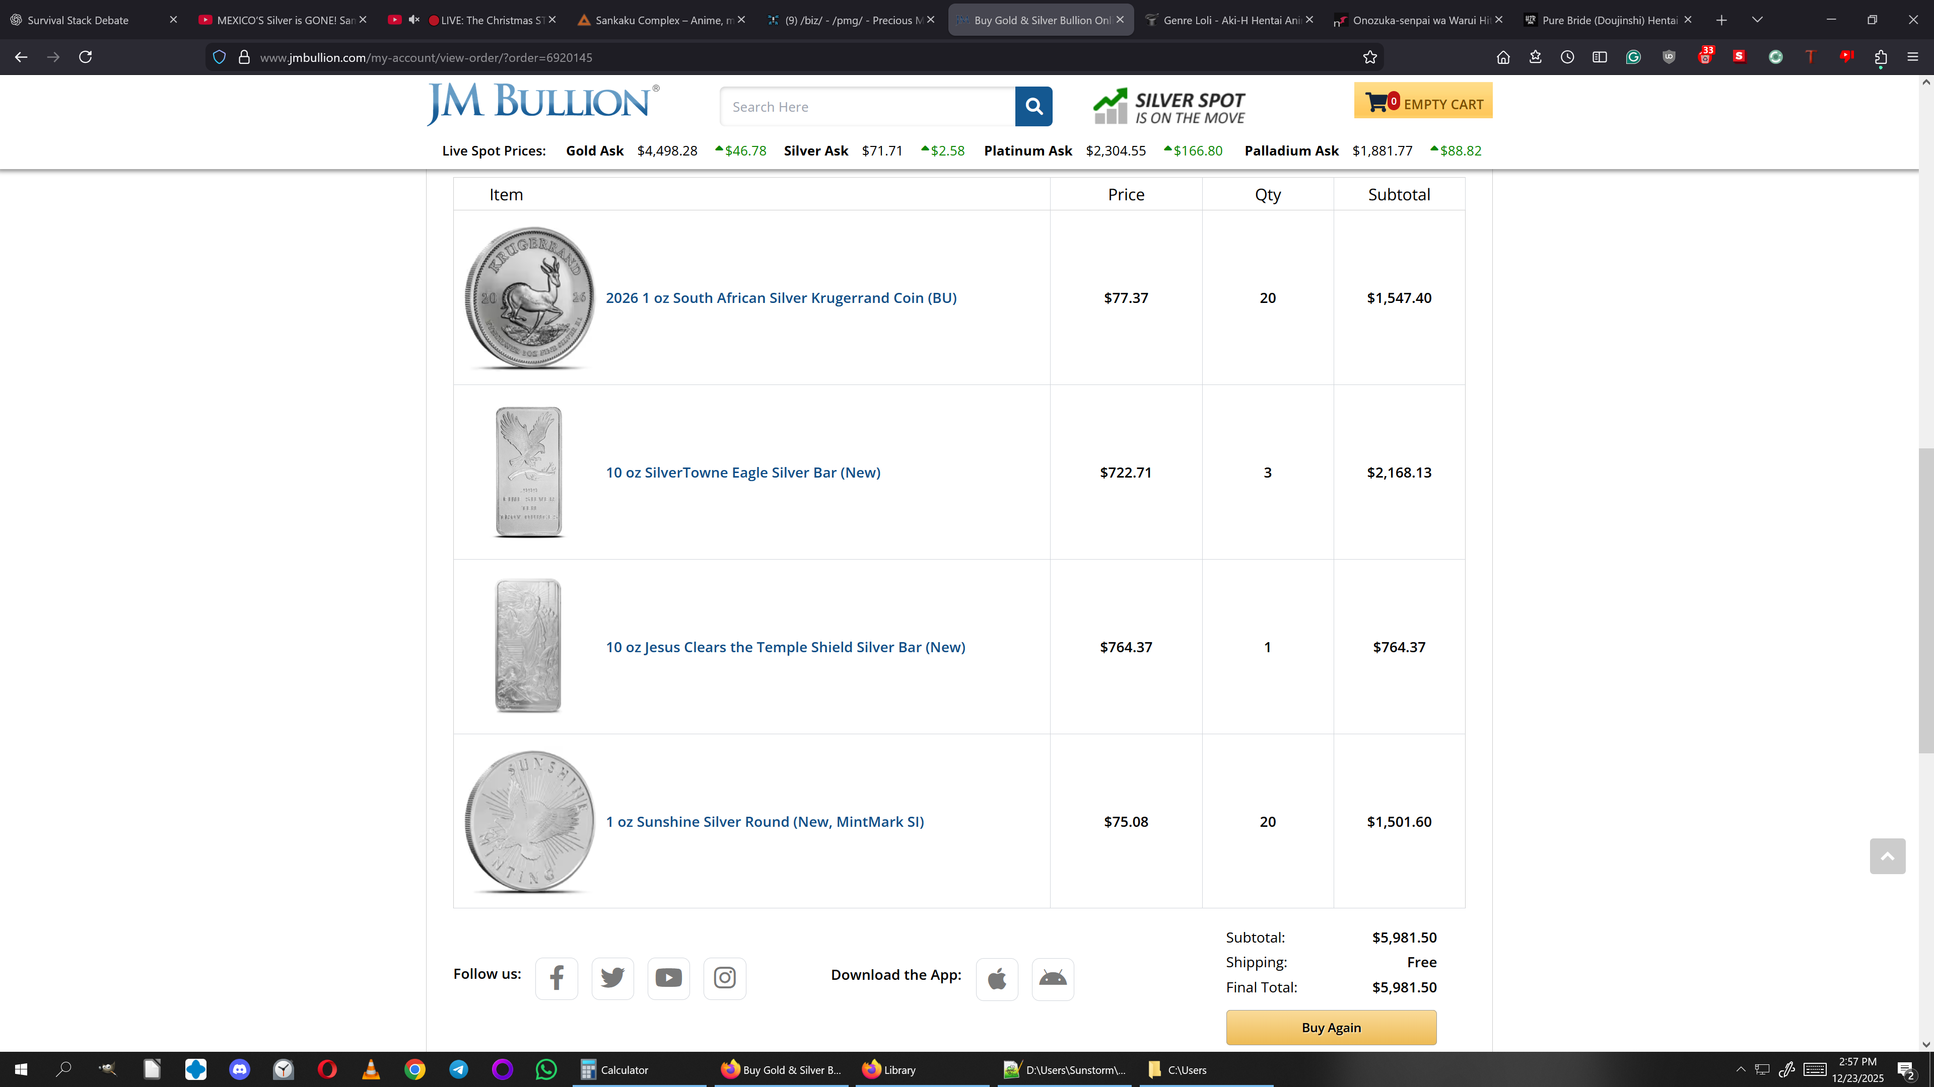The image size is (1934, 1087).
Task: Open the Twitter follow icon
Action: [612, 977]
